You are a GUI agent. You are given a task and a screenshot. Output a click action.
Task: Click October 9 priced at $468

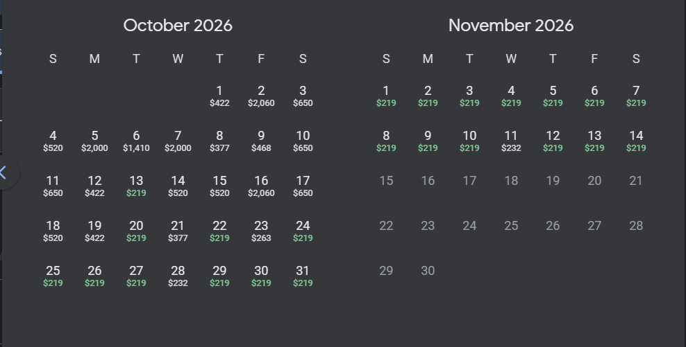coord(261,141)
